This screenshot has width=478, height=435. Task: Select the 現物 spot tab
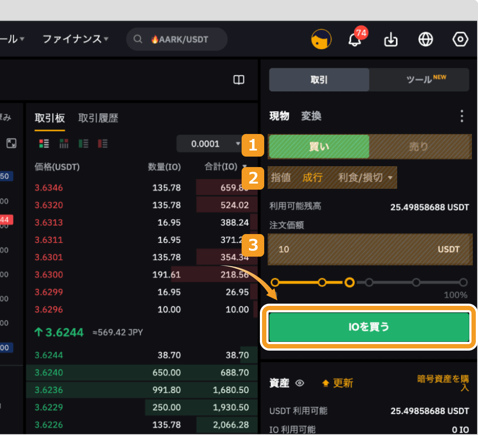tap(279, 116)
